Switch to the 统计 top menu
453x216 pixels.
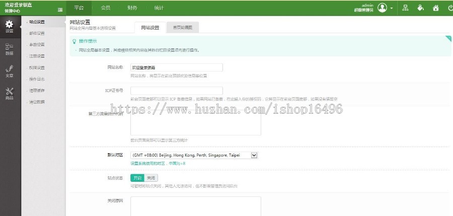159,8
